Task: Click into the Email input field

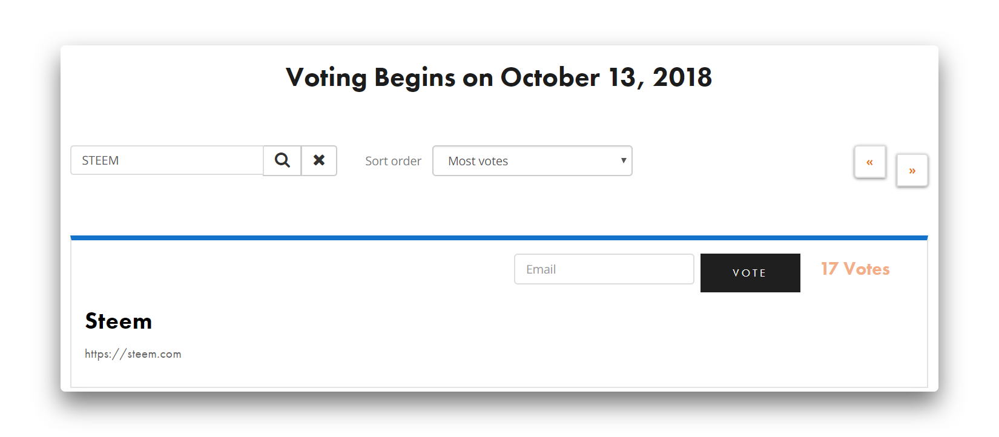Action: point(604,269)
